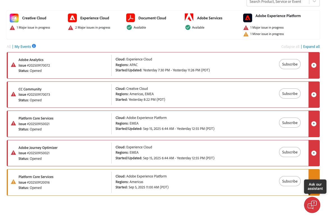This screenshot has width=336, height=222.
Task: Click the 'Regions: APAC' text
Action: coord(126,65)
